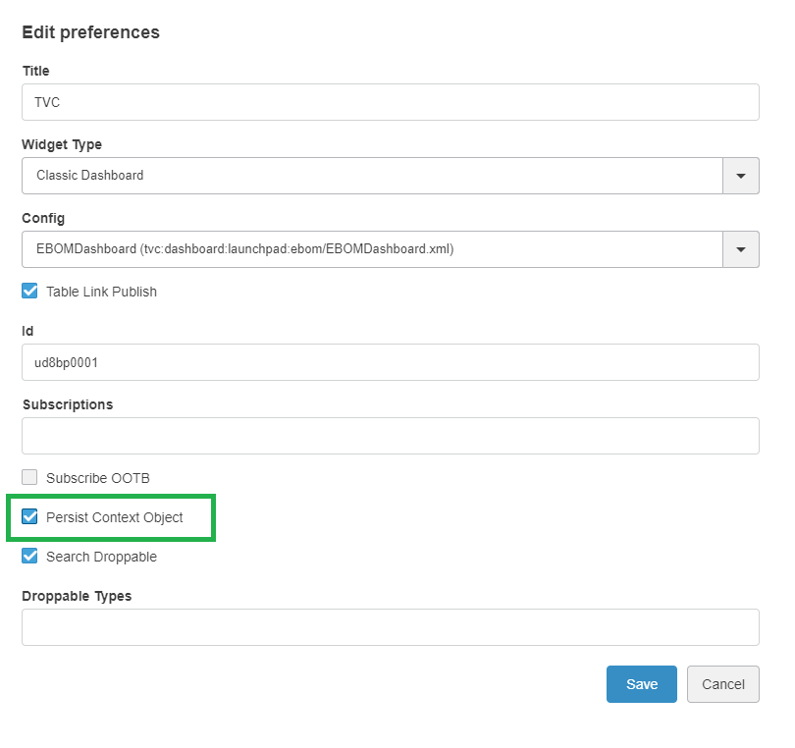Viewport: 795px width, 748px height.
Task: Click the empty Droppable Types input
Action: (390, 627)
